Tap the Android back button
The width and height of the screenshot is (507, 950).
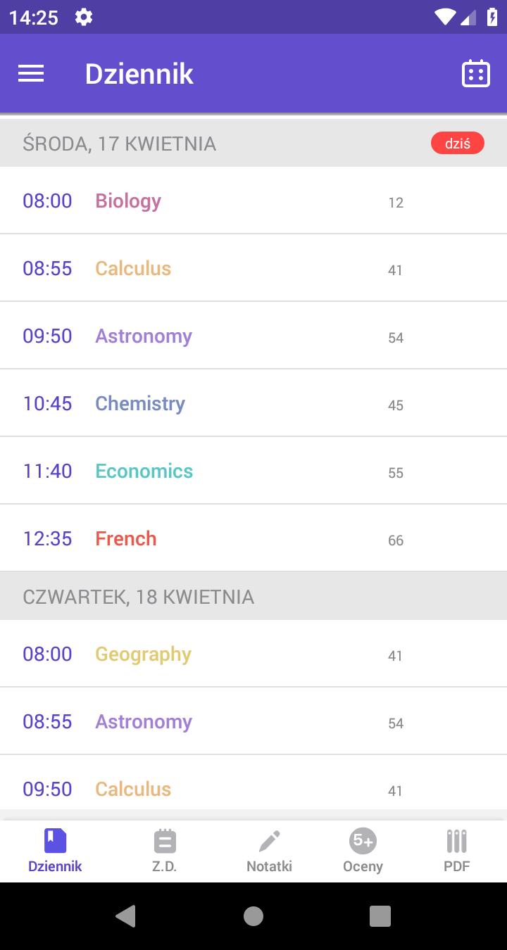126,916
